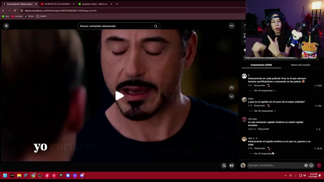
Task: Open the ghostxher Stream Kick tab
Action: coord(95,4)
